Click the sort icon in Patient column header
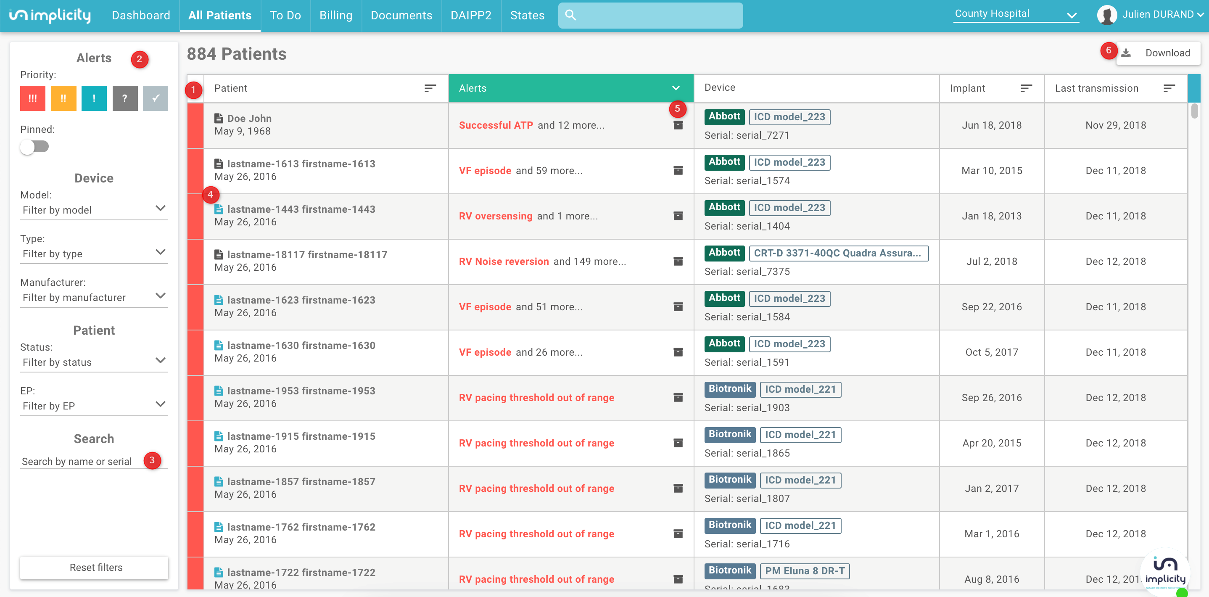 point(430,88)
